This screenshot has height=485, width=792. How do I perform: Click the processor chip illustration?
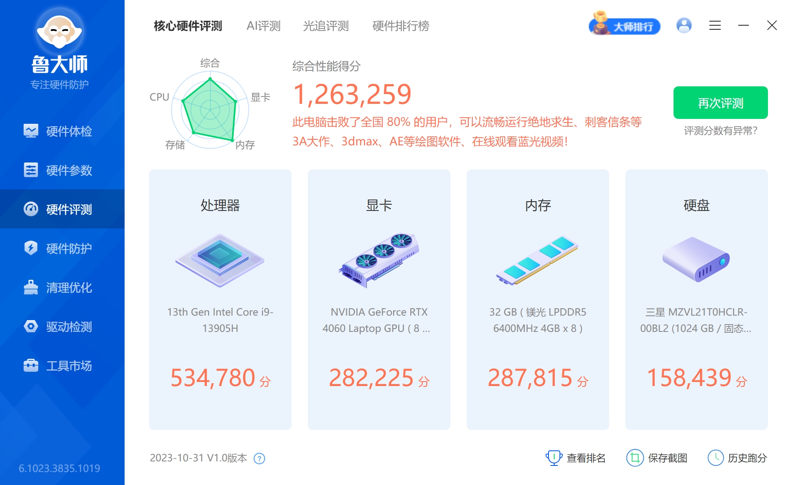pyautogui.click(x=220, y=261)
